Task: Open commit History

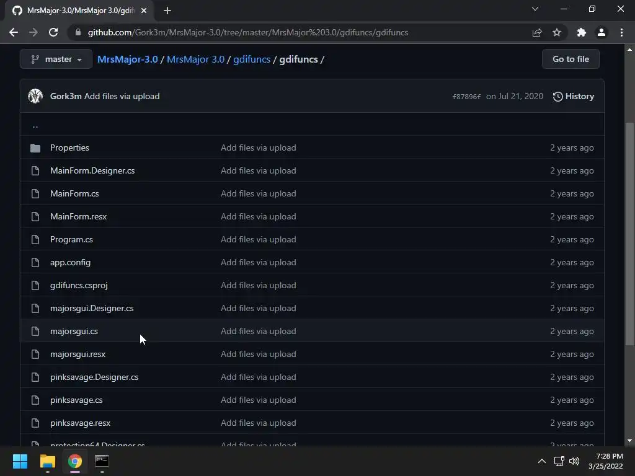Action: point(574,96)
